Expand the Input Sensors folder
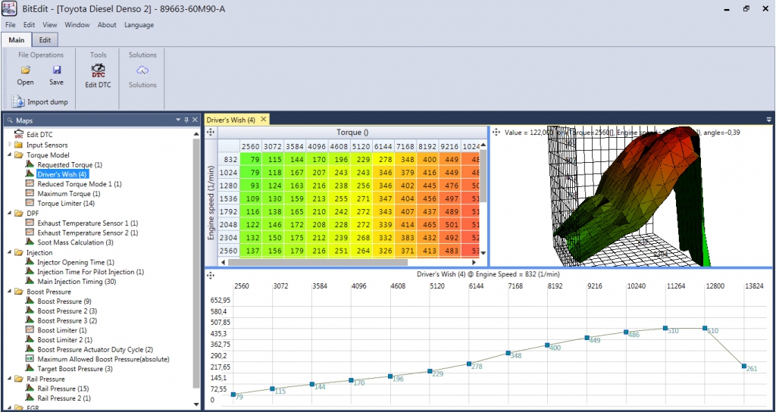776x412 pixels. (11, 145)
